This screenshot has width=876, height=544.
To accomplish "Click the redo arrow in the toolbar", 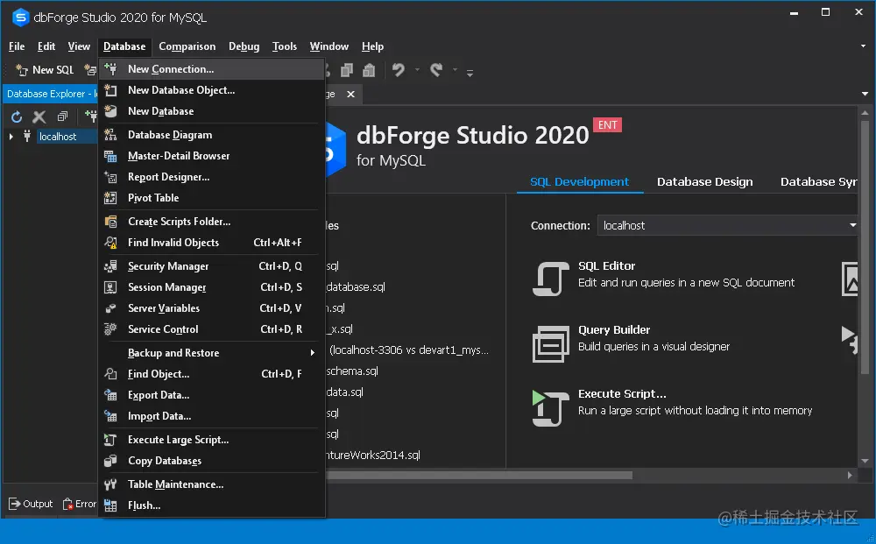I will click(x=436, y=70).
